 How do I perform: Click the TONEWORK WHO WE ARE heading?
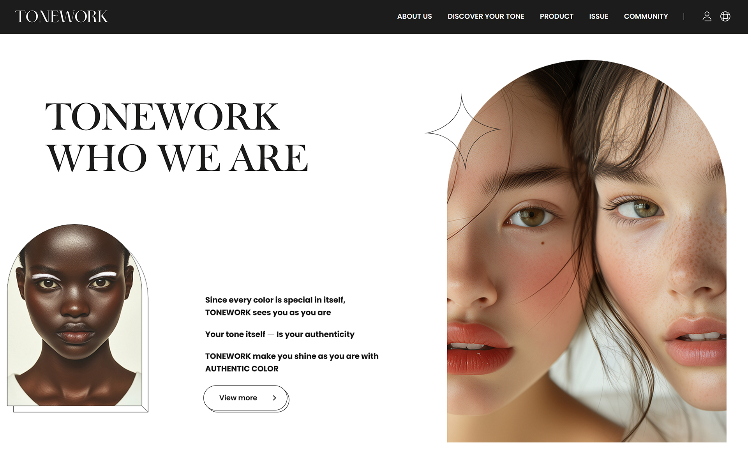[176, 137]
